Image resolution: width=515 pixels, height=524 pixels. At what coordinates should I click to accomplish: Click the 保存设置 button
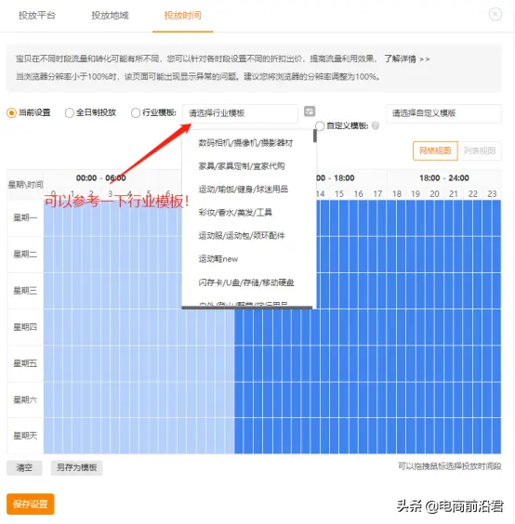[31, 504]
